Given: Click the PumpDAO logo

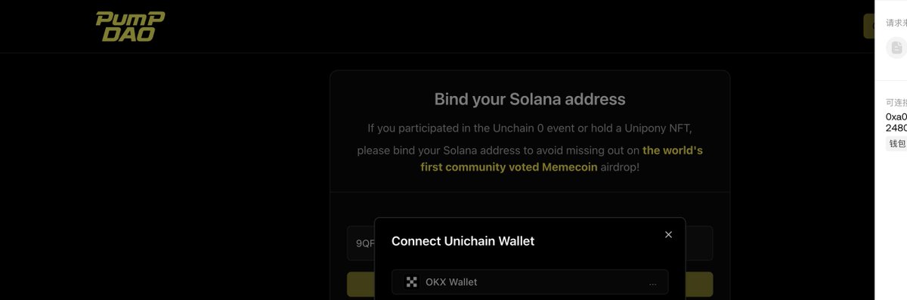Looking at the screenshot, I should coord(130,27).
